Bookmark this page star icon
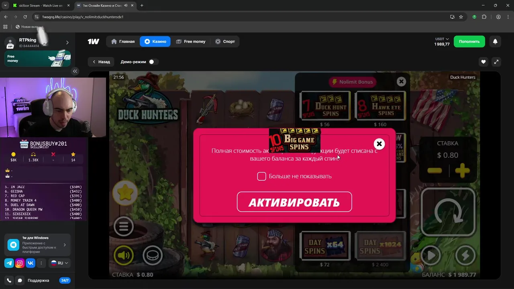This screenshot has height=289, width=514. pos(461,17)
